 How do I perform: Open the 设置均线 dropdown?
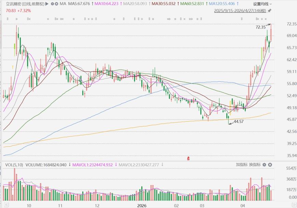click(263, 4)
